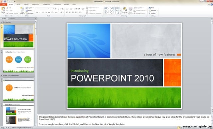The height and width of the screenshot is (129, 213).
Task: Open PowerPoint Help with the blue question mark
Action: [x=212, y=4]
